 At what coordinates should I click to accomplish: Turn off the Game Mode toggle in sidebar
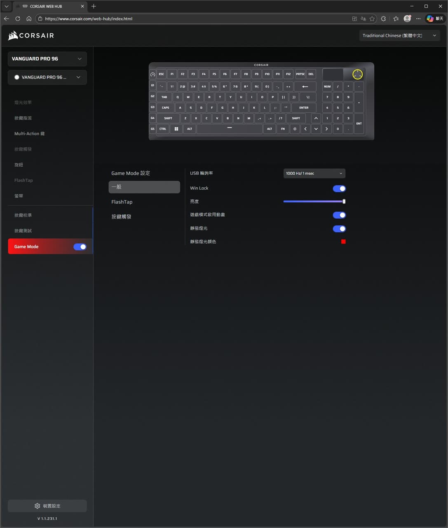coord(80,247)
